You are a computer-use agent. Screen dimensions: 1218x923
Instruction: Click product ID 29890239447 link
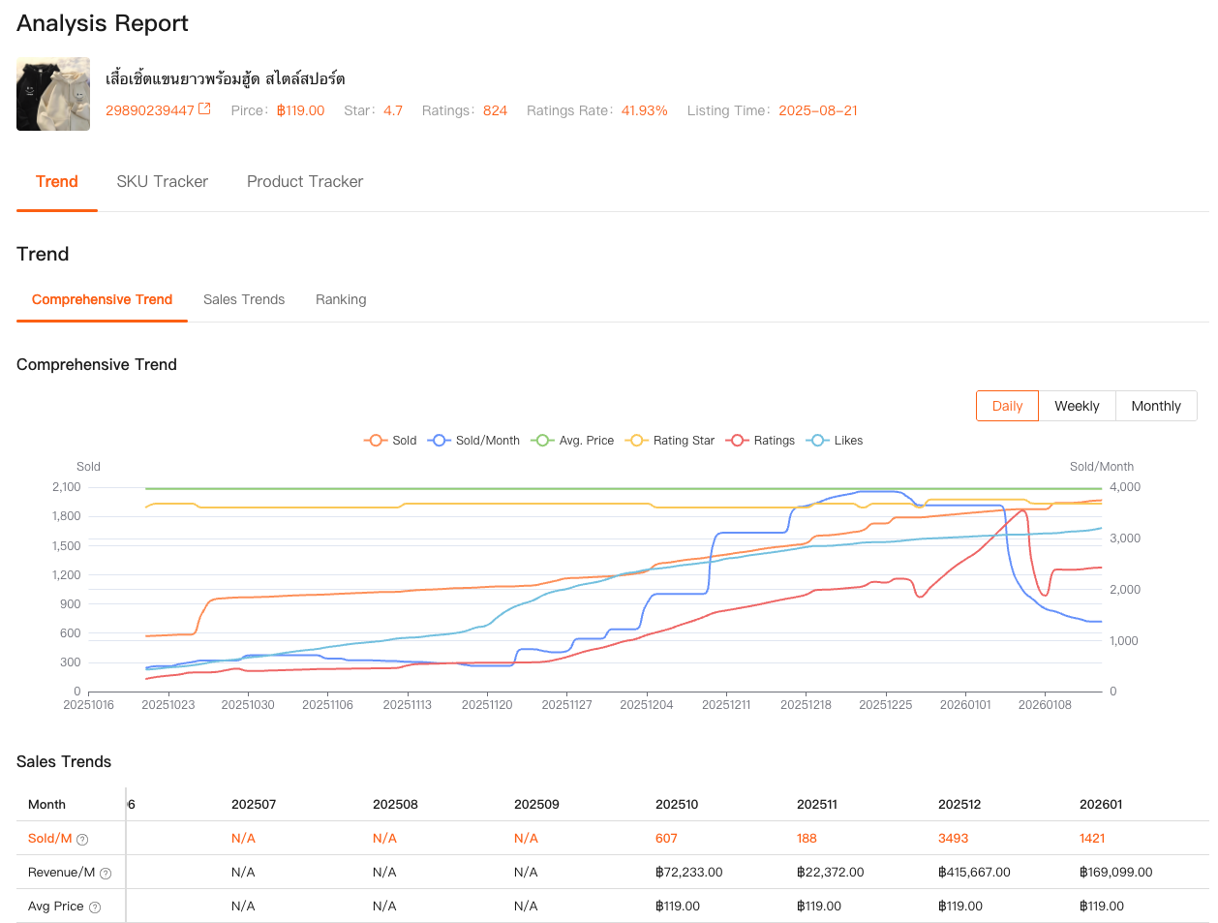coord(150,110)
